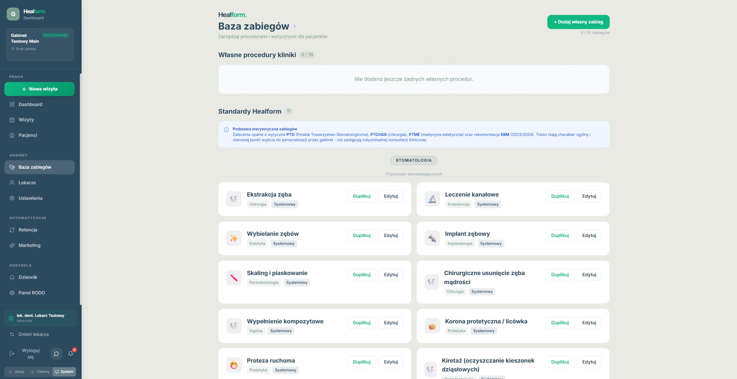Switch to Jasny light theme
Screen dimensions: 737x379
17,372
